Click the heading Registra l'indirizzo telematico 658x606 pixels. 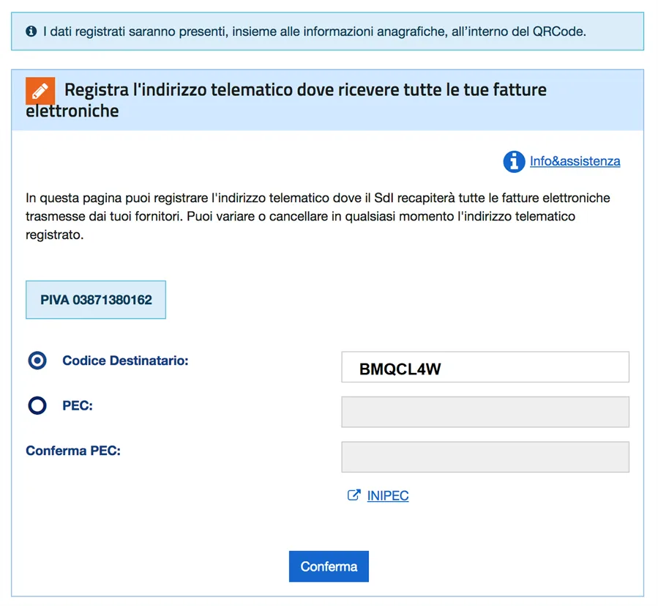tap(305, 90)
